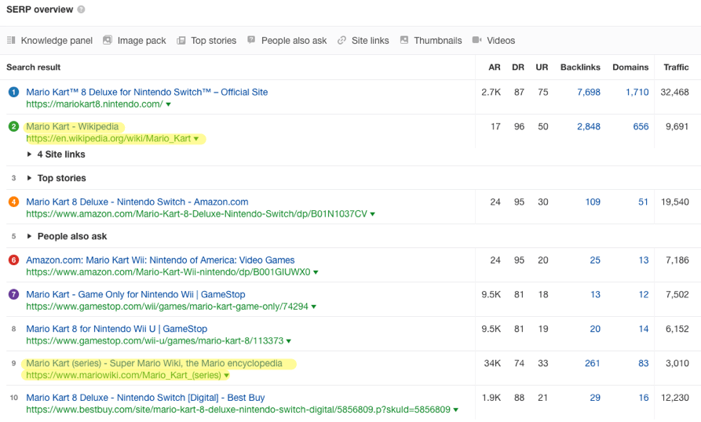This screenshot has height=422, width=701.
Task: Open Mario Kart 8 Deluxe Amazon.com result
Action: point(137,202)
